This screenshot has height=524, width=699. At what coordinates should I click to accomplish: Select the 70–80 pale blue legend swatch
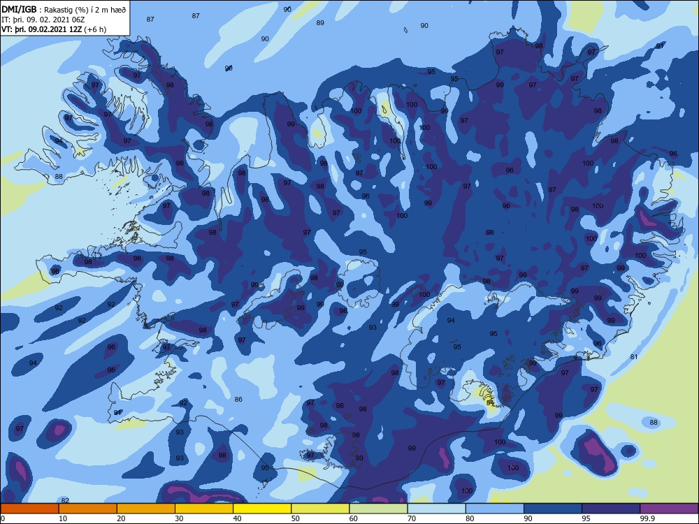pos(436,509)
